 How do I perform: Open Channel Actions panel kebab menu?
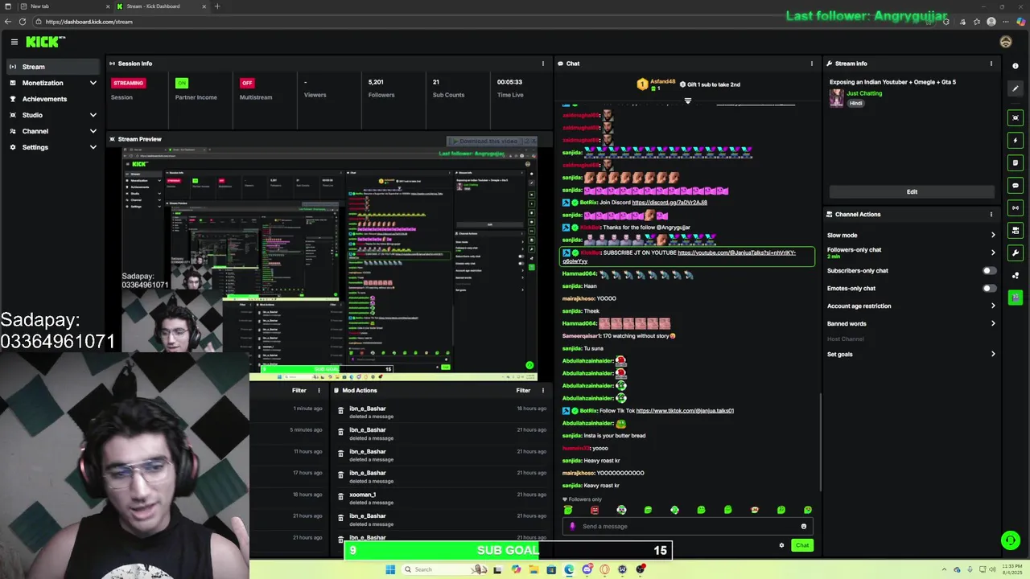pos(991,215)
